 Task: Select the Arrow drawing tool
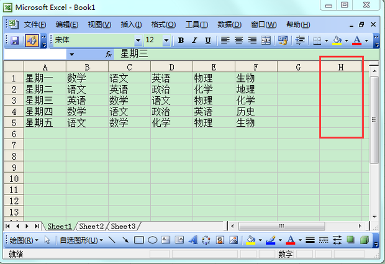125,240
